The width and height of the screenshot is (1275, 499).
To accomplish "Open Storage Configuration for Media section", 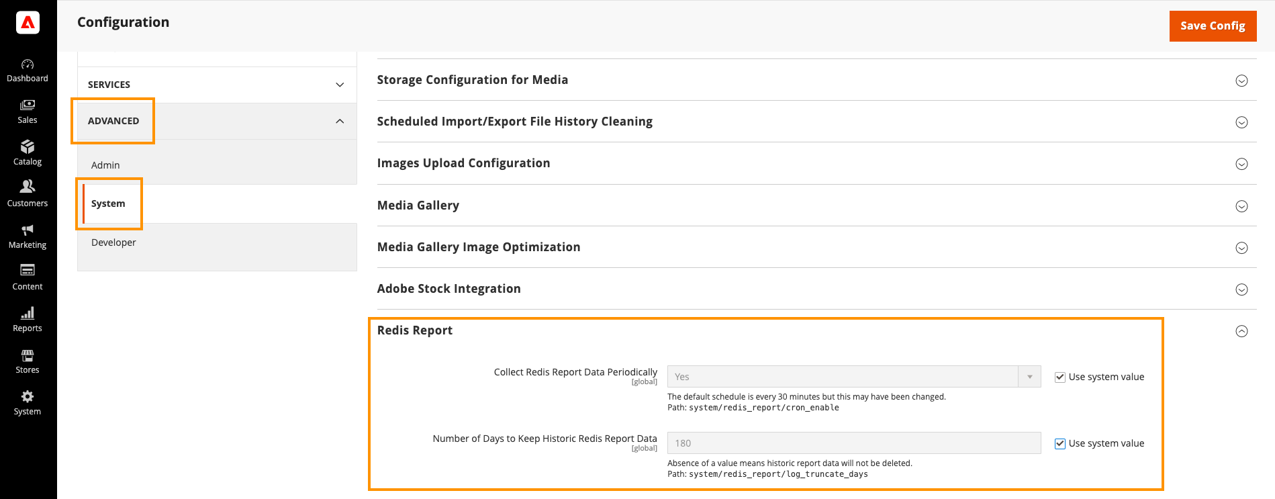I will pyautogui.click(x=473, y=80).
